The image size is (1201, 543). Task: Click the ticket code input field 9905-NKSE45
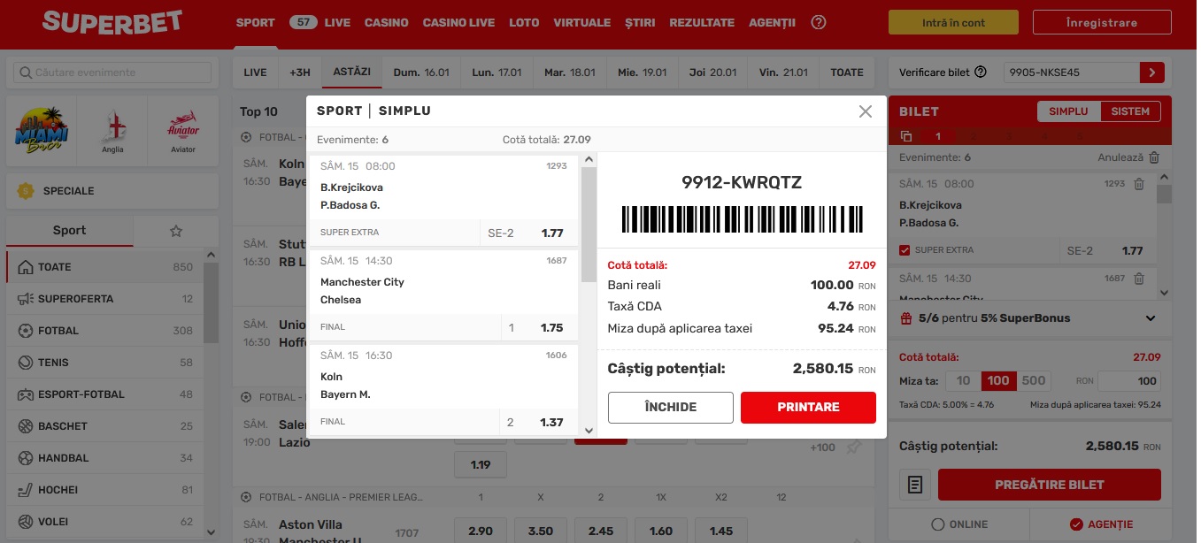pyautogui.click(x=1071, y=73)
